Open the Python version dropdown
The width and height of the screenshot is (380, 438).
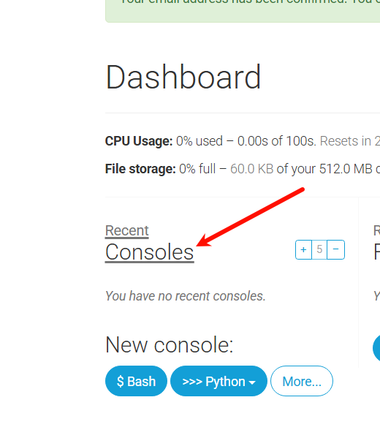pos(218,381)
